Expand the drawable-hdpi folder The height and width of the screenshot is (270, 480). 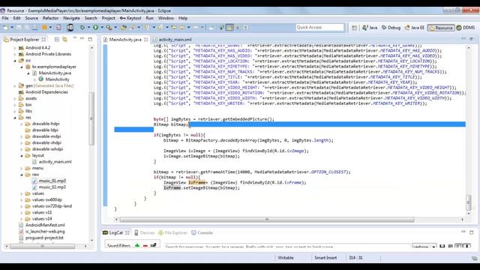22,124
